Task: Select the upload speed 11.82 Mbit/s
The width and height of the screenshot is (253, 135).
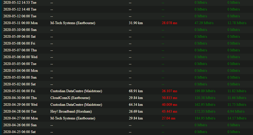Action: click(237, 91)
